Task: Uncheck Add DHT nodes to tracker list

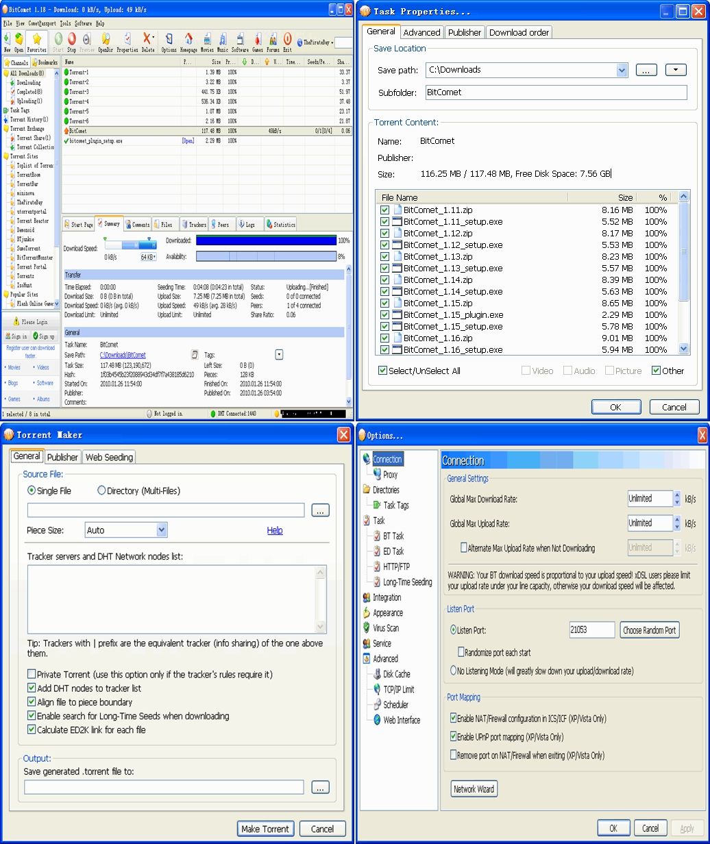Action: [31, 688]
